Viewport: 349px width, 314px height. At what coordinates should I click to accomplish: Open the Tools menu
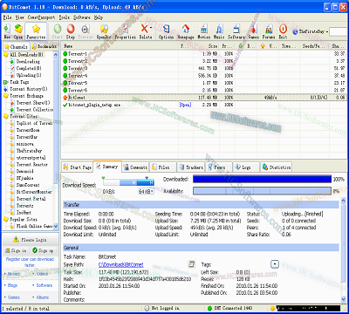pyautogui.click(x=65, y=17)
